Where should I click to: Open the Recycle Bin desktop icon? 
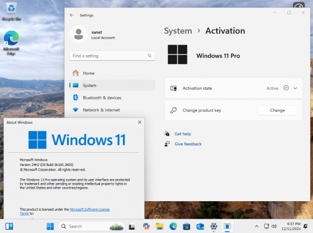pos(11,11)
